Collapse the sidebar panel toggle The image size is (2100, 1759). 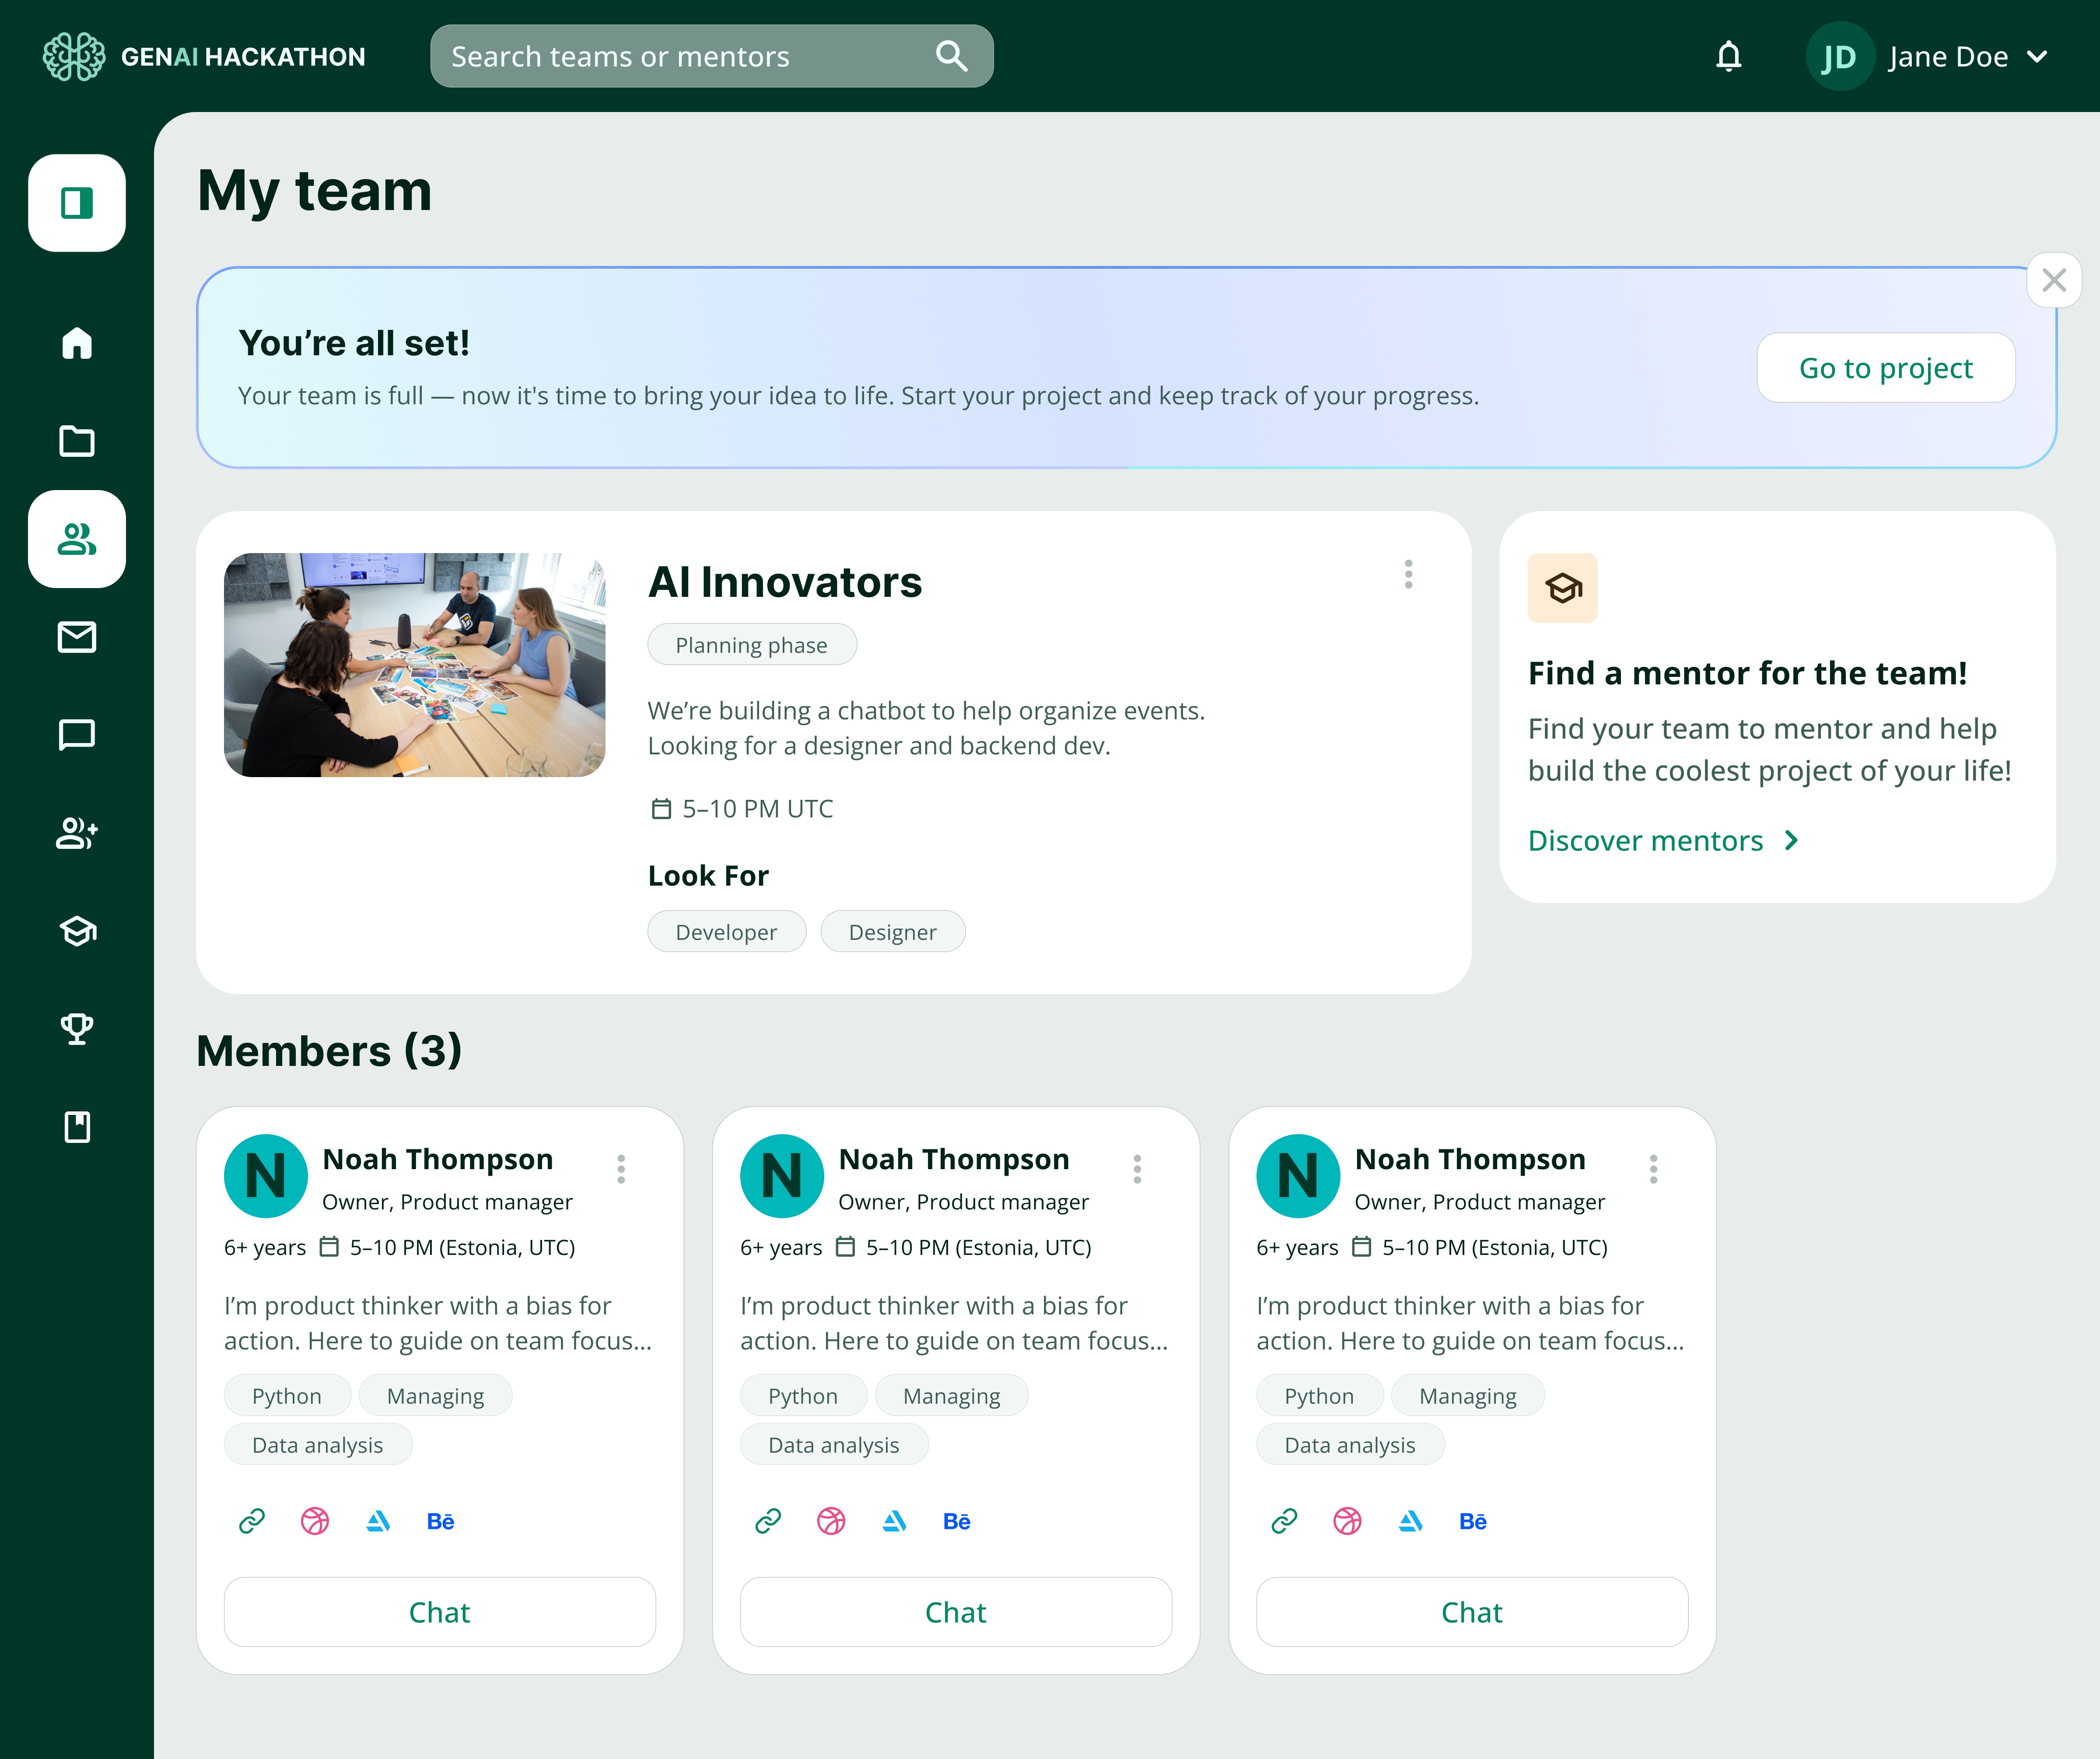(x=77, y=203)
